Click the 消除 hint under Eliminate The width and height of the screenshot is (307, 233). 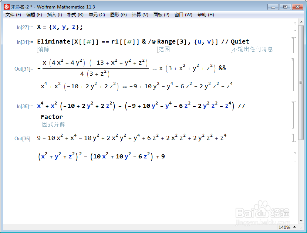[x=44, y=49]
